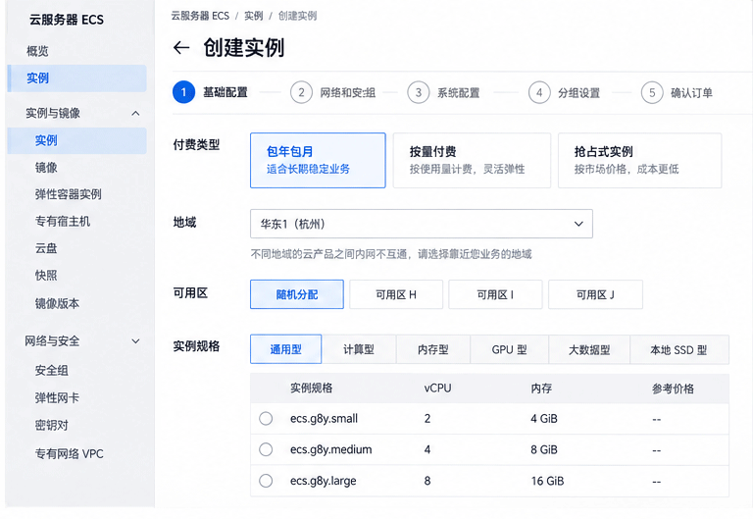Click step 5 circle 确认订单

[x=652, y=92]
